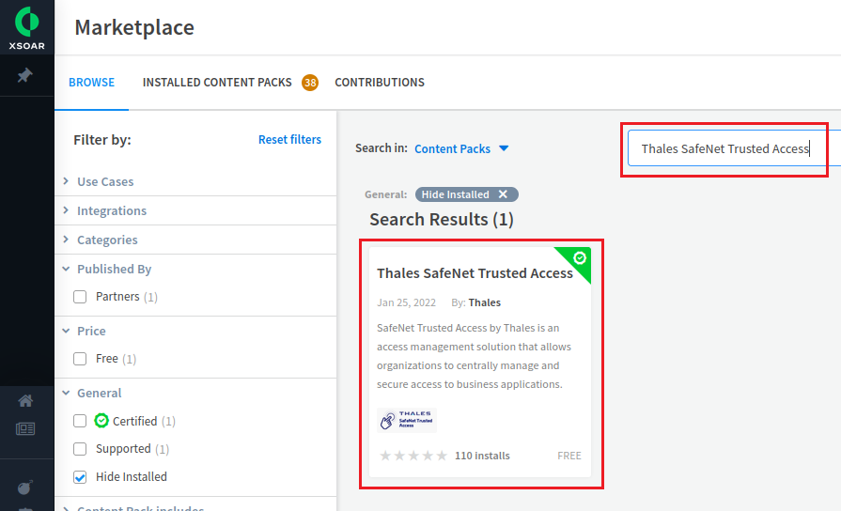Click the Reset filters link

tap(289, 140)
